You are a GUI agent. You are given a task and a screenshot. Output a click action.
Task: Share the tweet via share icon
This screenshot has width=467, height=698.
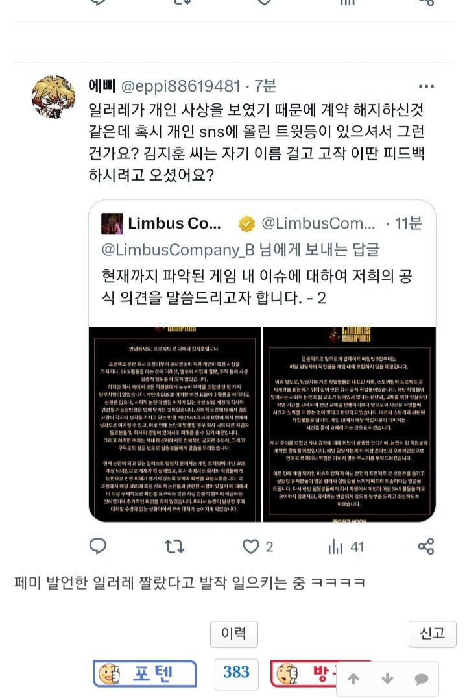point(426,546)
